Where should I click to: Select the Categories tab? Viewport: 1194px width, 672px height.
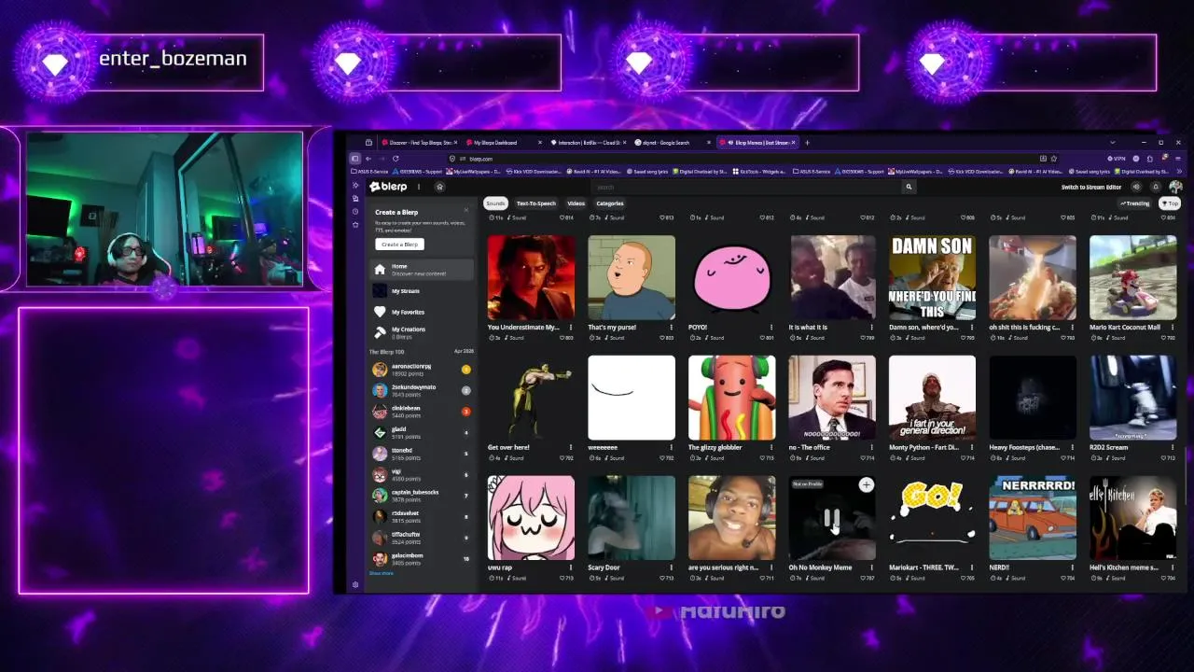point(609,203)
